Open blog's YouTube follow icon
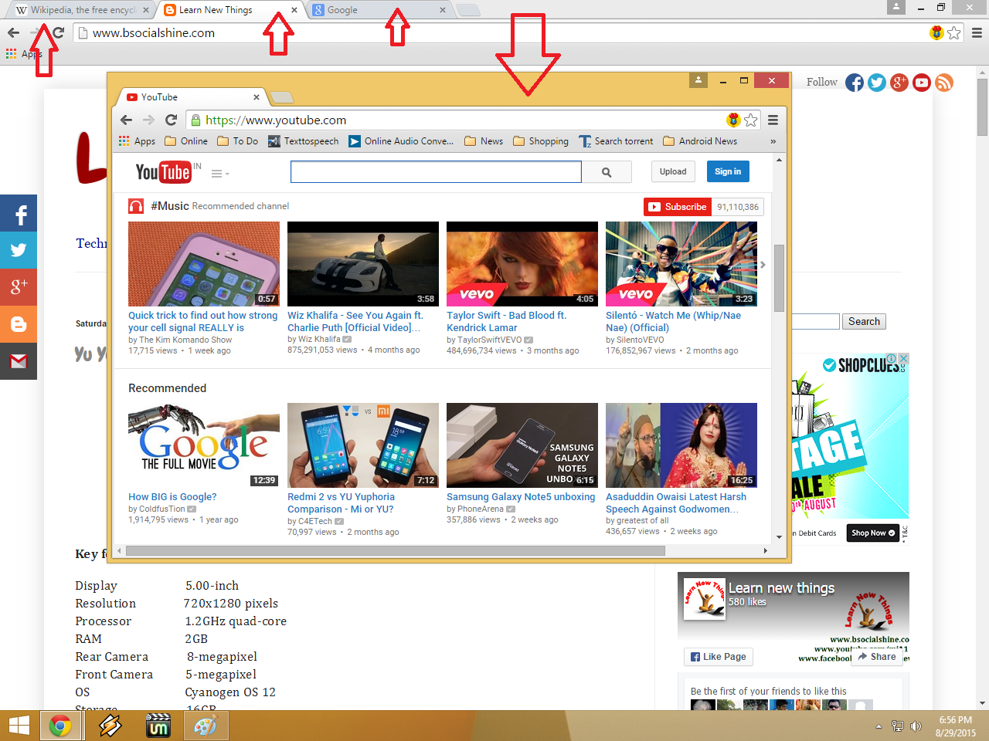The image size is (989, 741). [922, 83]
